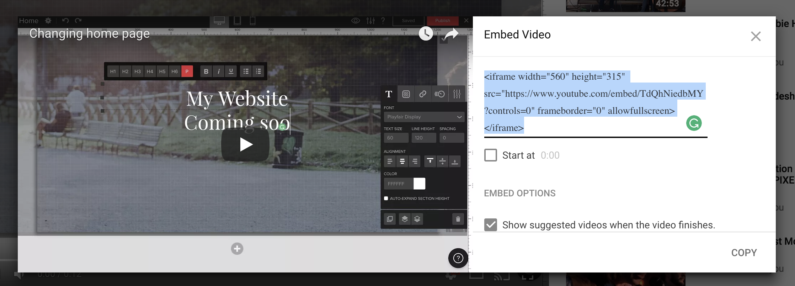Enable Auto-Expand Section Height checkbox

386,198
